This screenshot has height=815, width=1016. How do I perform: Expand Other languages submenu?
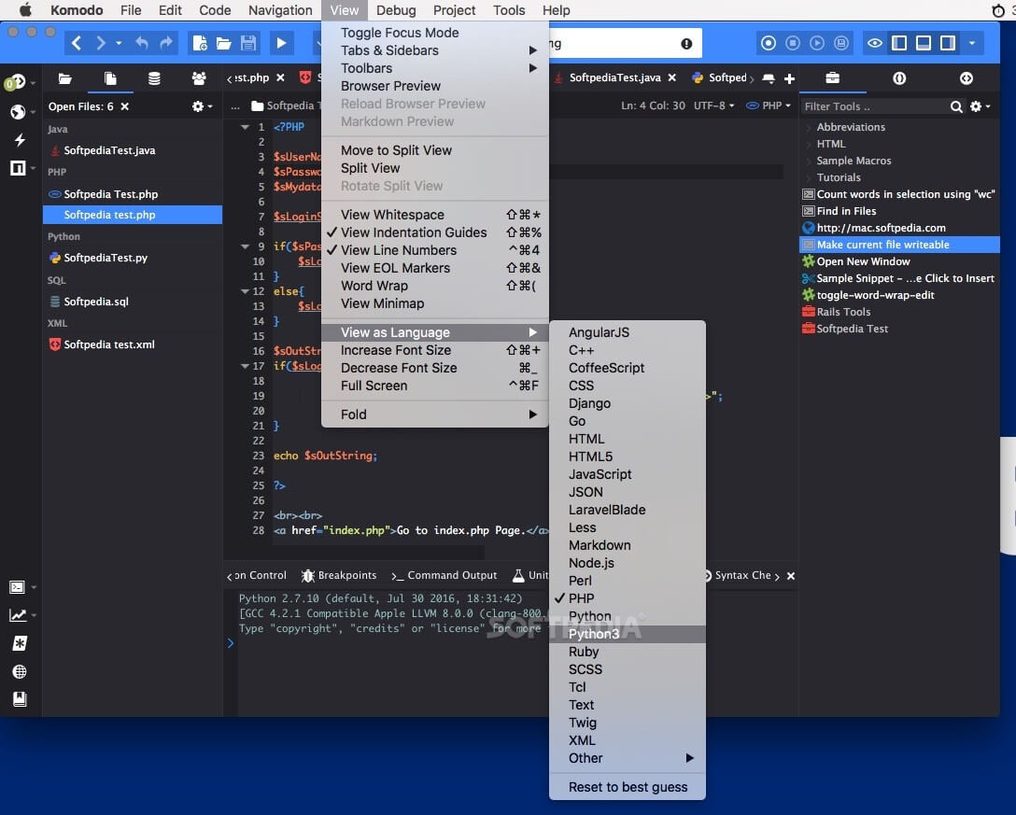[628, 758]
